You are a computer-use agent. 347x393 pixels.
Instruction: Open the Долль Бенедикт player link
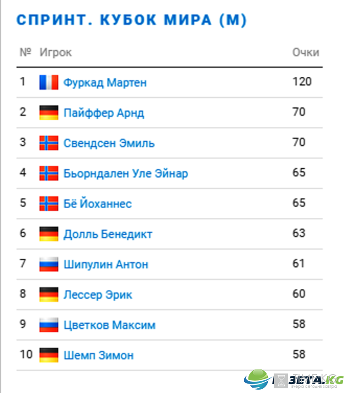pyautogui.click(x=108, y=234)
